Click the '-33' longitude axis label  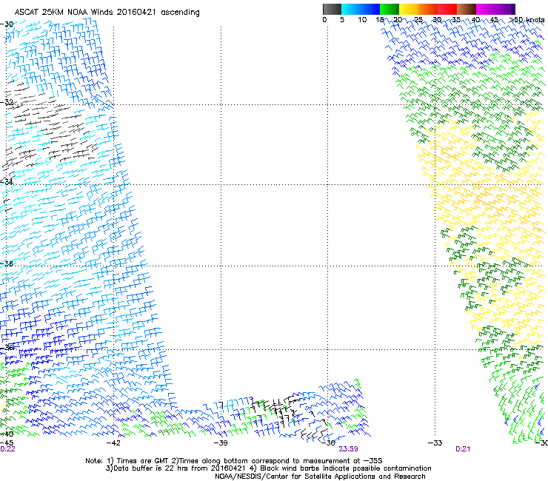[435, 443]
